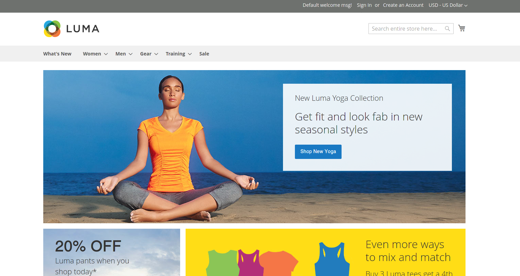Screen dimensions: 520x276
Task: Open the What's New menu item
Action: (57, 54)
